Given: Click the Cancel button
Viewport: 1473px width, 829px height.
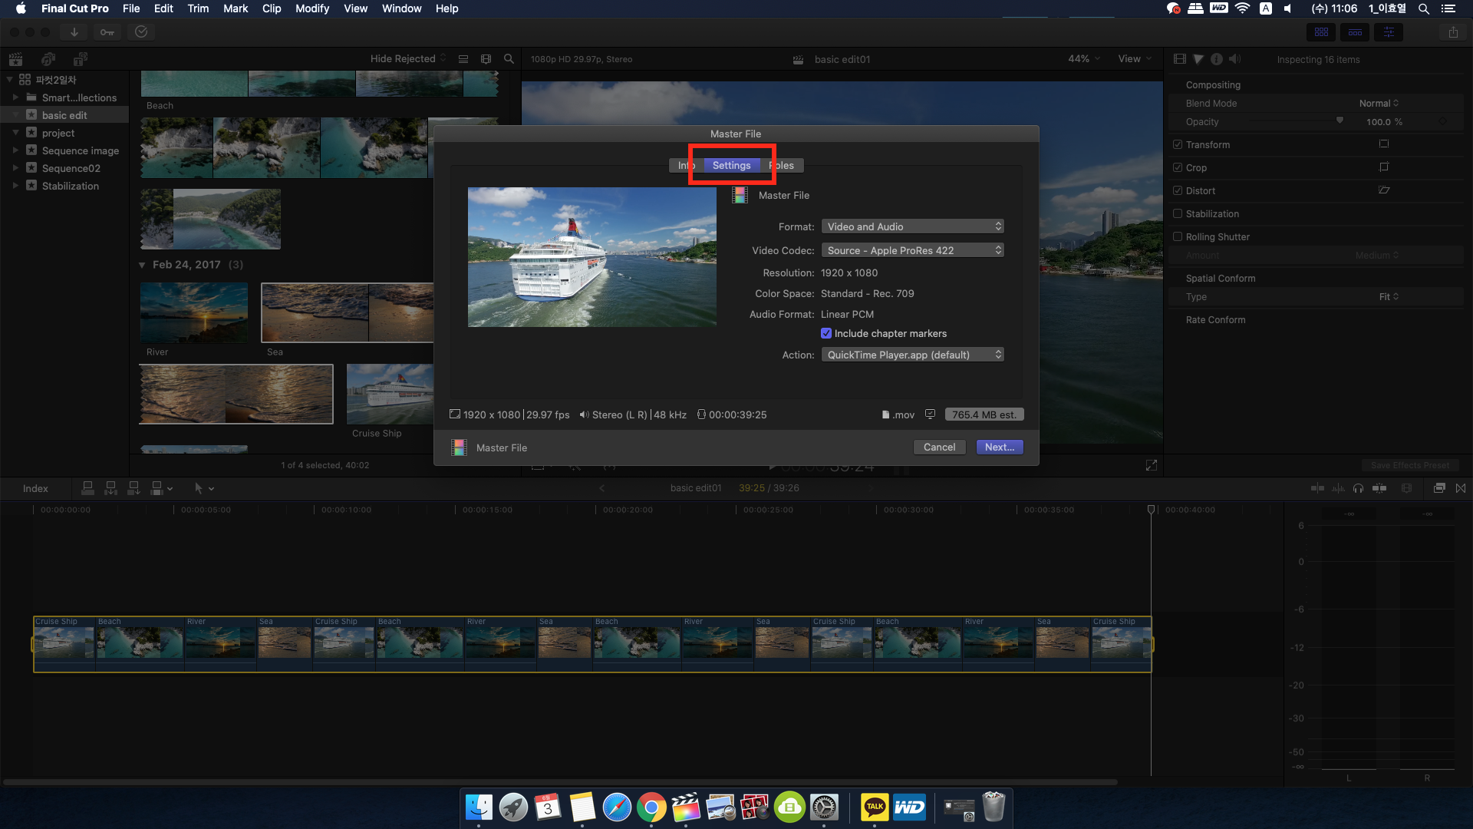Looking at the screenshot, I should click(939, 447).
